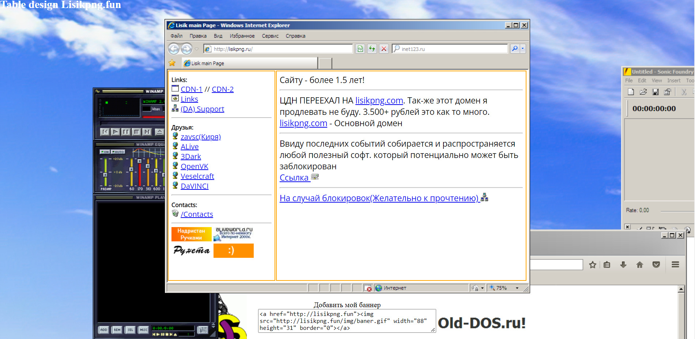Open the CDN-2 link
The image size is (695, 339).
coord(223,89)
